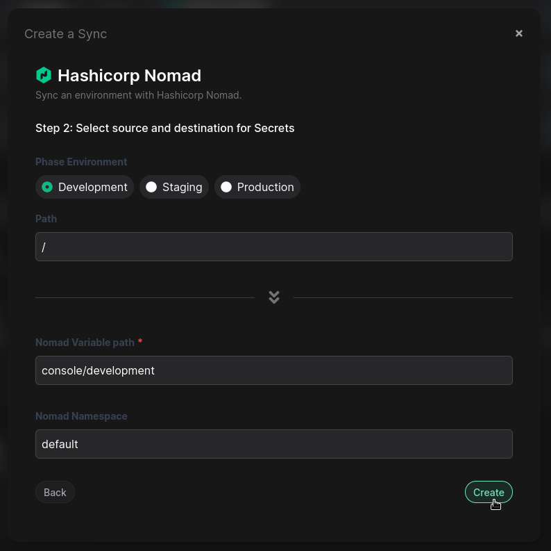
Task: Click the Hashicorp Nomad logo icon
Action: [x=44, y=75]
